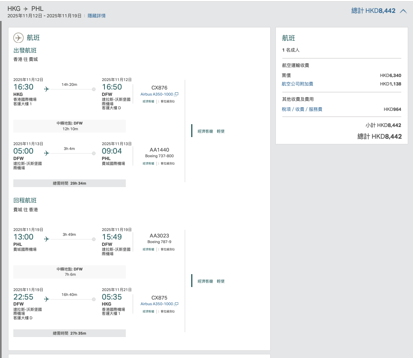Click the circled airplane icon beside 航班
Image resolution: width=413 pixels, height=358 pixels.
[19, 38]
